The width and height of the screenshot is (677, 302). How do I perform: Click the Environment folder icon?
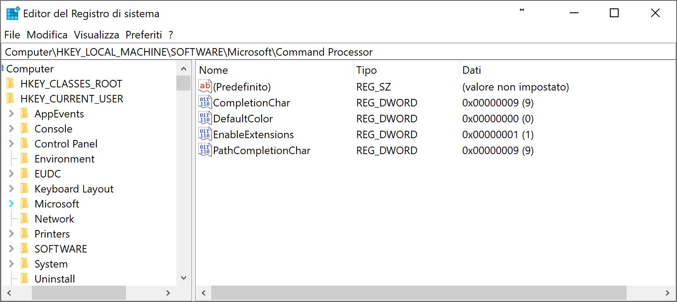[x=25, y=159]
